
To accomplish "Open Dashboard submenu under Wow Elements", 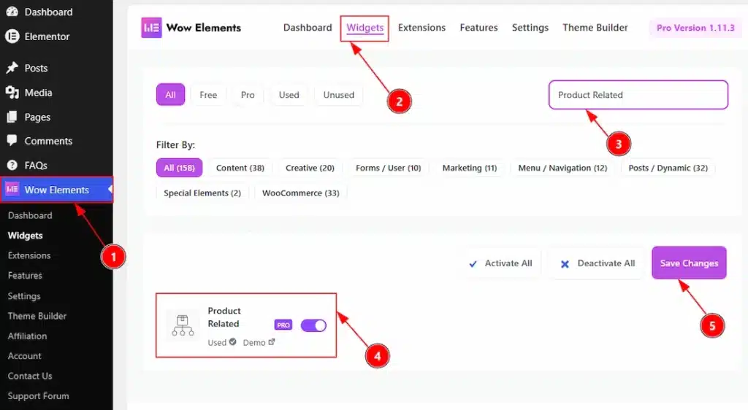I will tap(30, 215).
